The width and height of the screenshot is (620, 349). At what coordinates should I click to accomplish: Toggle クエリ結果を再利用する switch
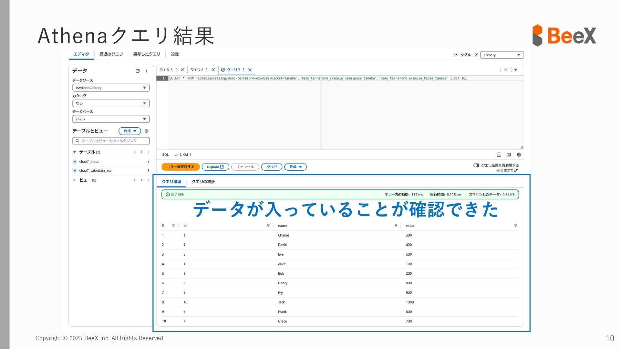coord(476,165)
